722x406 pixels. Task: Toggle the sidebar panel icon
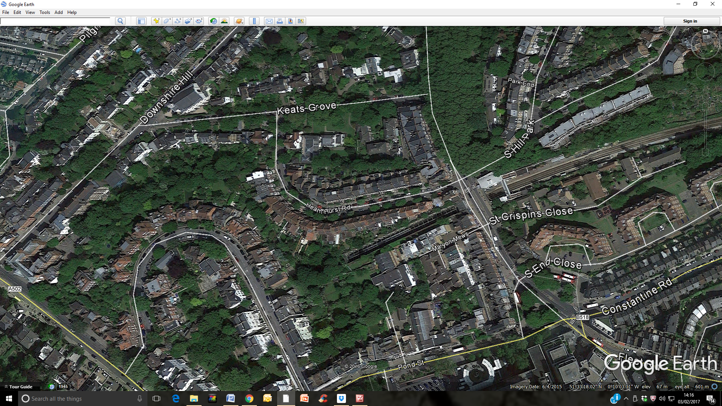pyautogui.click(x=141, y=21)
